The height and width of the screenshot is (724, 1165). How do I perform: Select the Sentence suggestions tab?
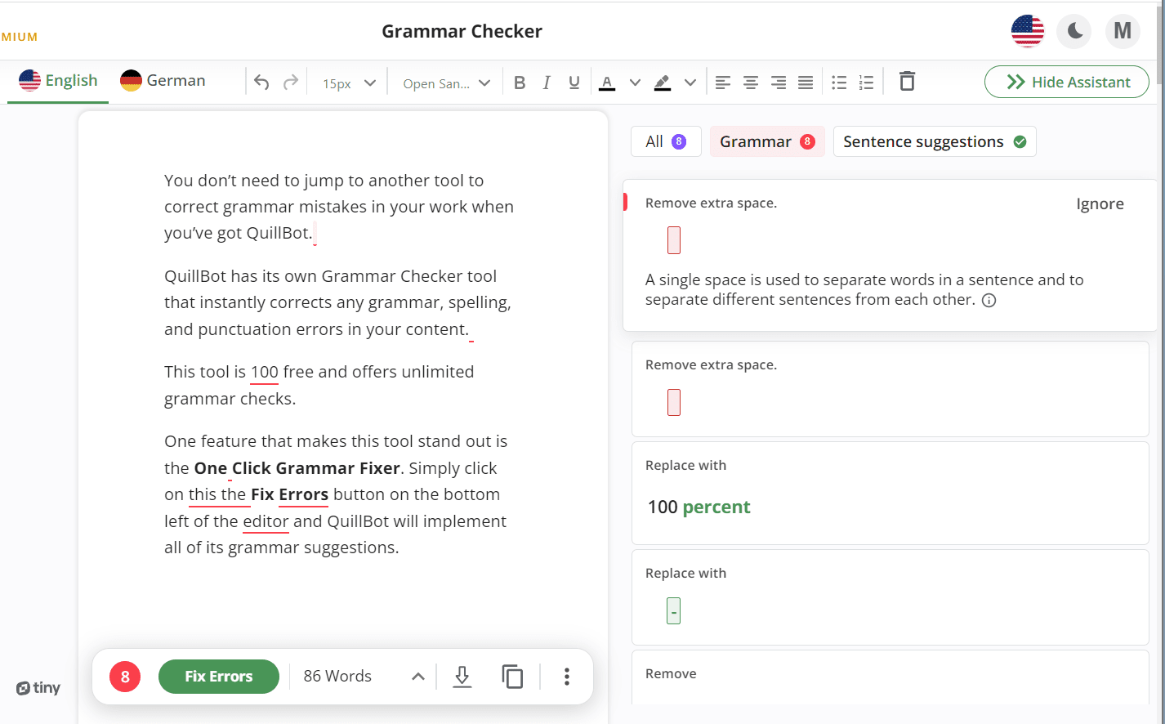click(935, 141)
